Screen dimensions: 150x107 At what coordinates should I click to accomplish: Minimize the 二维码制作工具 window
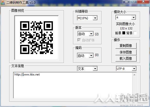[x=126, y=2]
